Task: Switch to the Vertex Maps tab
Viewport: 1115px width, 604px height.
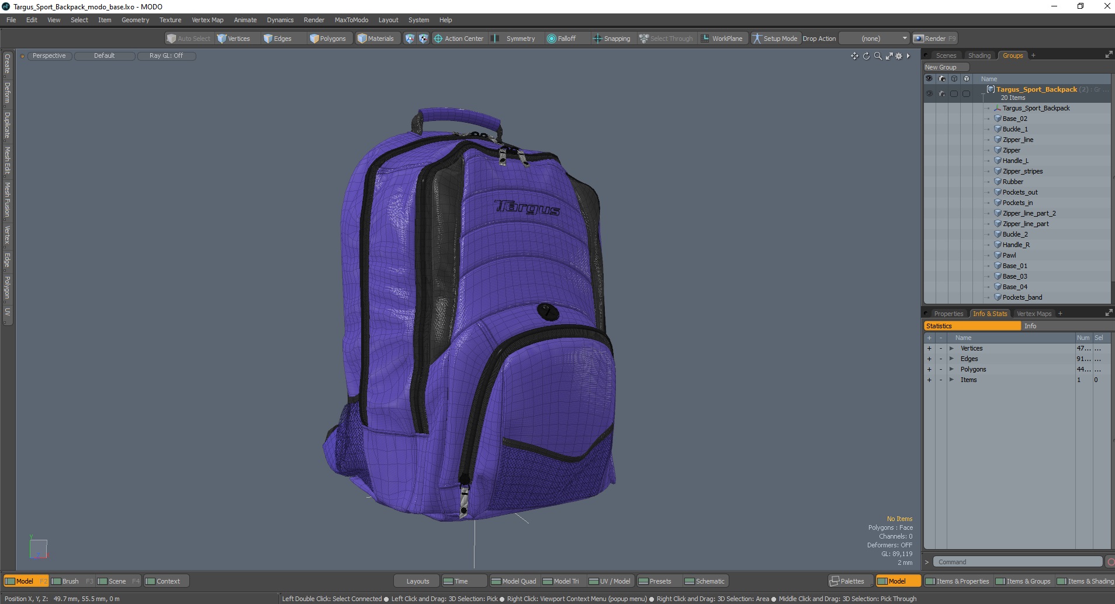Action: pyautogui.click(x=1034, y=314)
